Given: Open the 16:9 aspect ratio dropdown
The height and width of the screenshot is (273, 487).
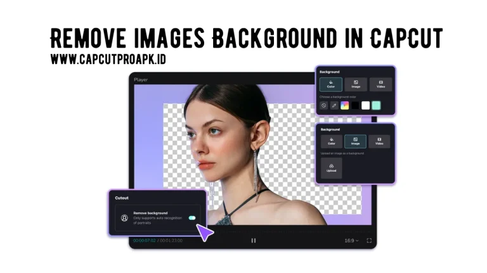Looking at the screenshot, I should (x=351, y=241).
